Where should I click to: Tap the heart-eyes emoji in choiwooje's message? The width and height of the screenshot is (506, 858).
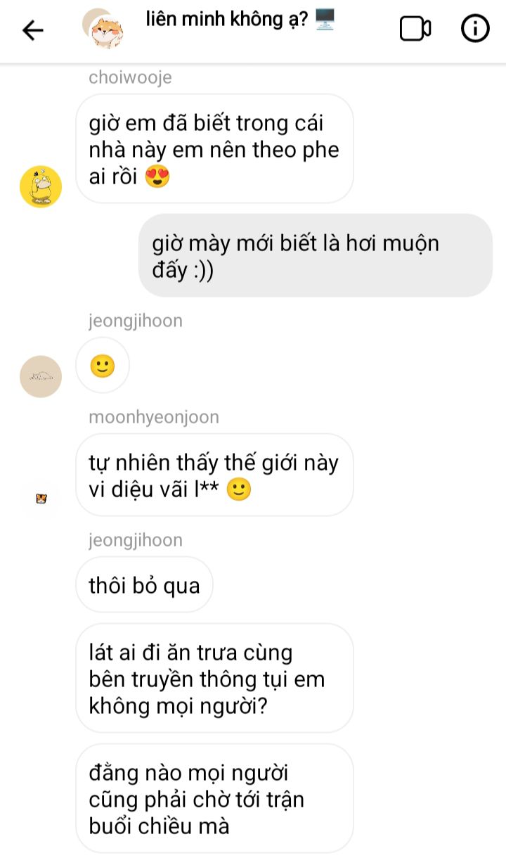tap(157, 177)
